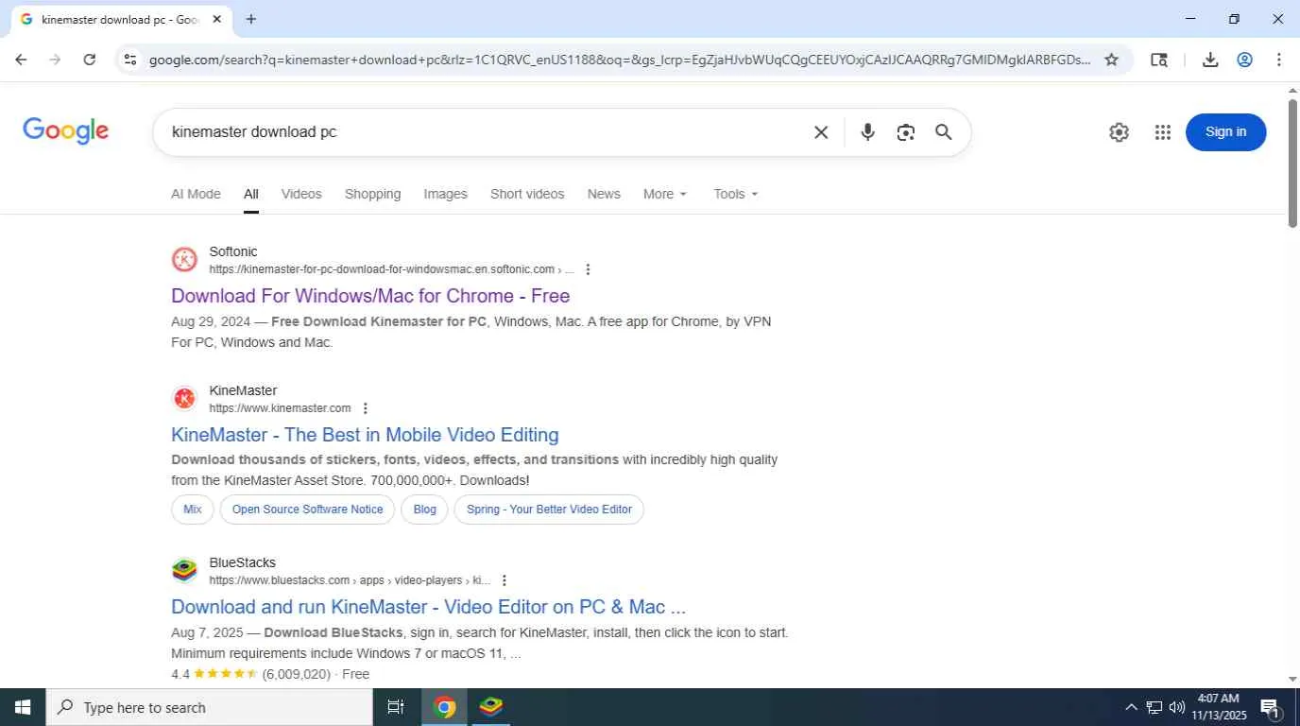1300x726 pixels.
Task: Click the BlueStacks breadcrumb URL text
Action: (x=350, y=580)
